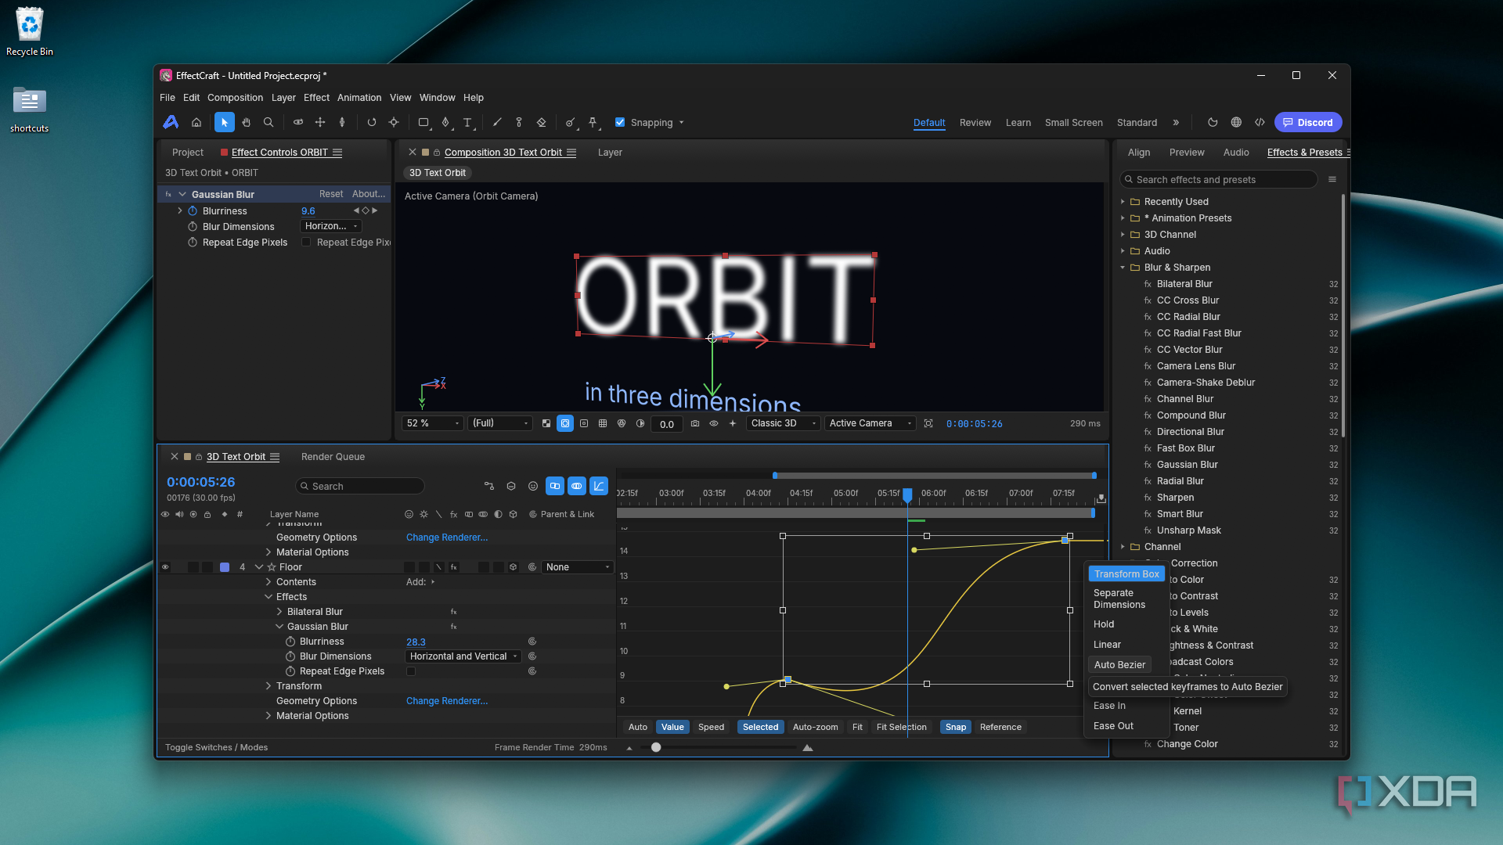Open the composition flowchart icon in timeline
The width and height of the screenshot is (1503, 845).
click(489, 486)
